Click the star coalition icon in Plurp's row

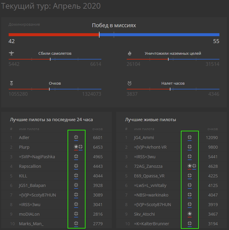[x=76, y=147]
